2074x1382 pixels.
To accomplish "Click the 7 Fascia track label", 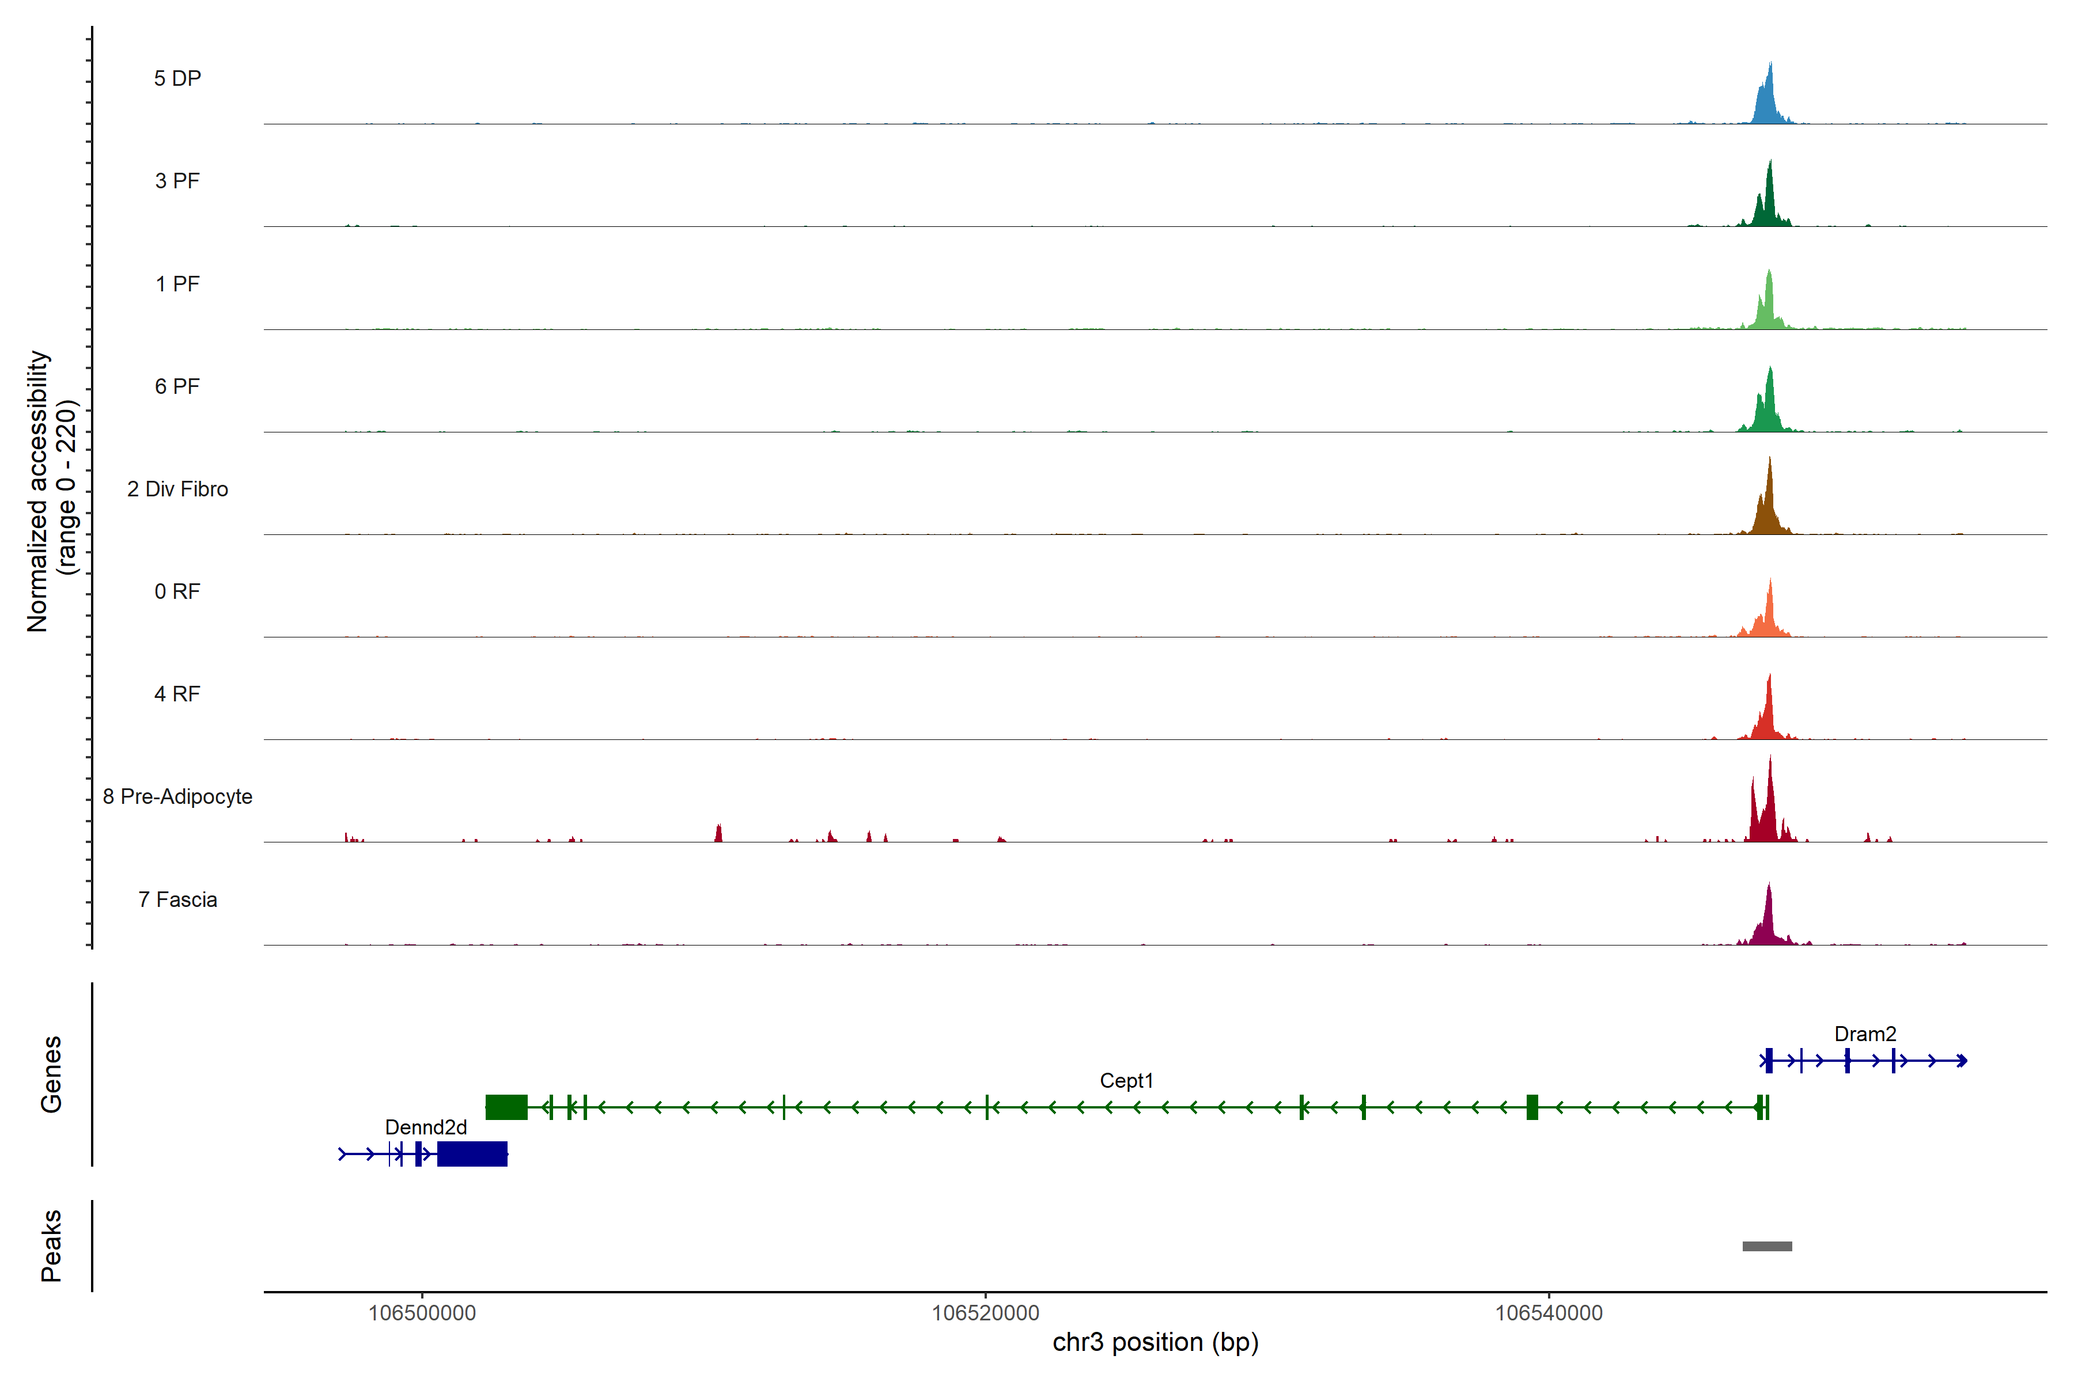I will click(x=177, y=899).
